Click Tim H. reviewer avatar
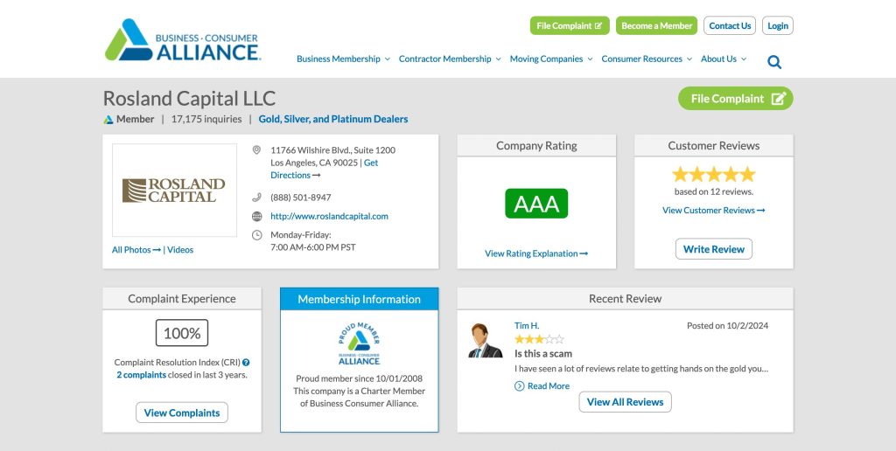896x451 pixels. click(485, 341)
